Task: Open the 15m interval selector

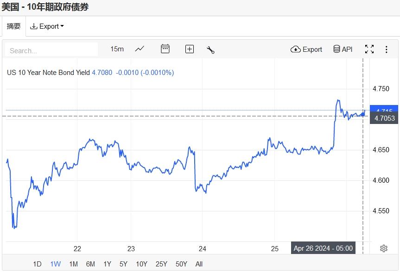Action: click(x=117, y=49)
